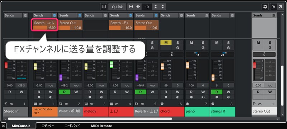Click the rack height increase arrows
The width and height of the screenshot is (287, 129).
tap(163, 7)
